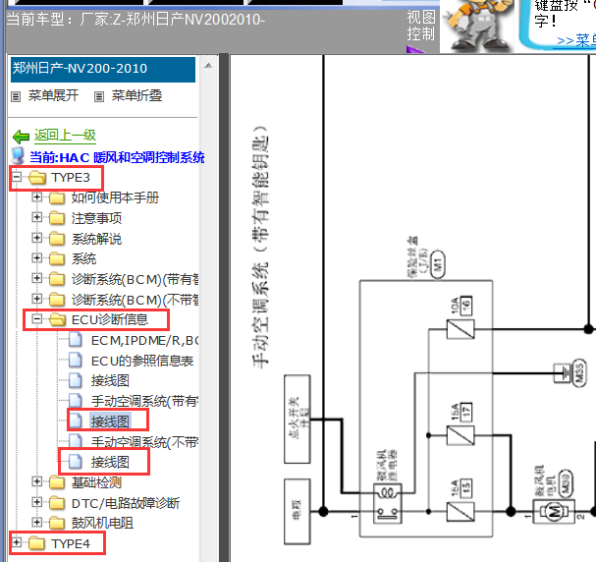Click the 菜单展开 list icon
Image resolution: width=596 pixels, height=562 pixels.
tap(16, 96)
